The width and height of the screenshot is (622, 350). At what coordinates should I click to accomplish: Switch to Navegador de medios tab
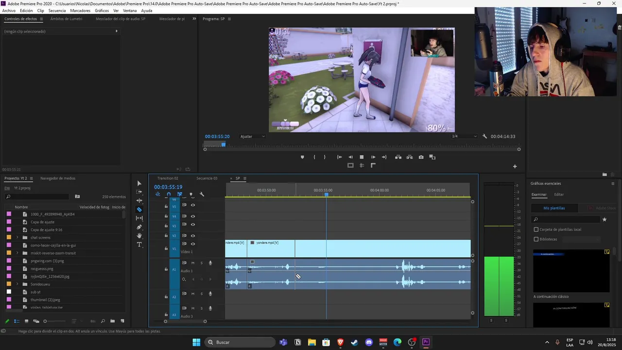(x=58, y=178)
